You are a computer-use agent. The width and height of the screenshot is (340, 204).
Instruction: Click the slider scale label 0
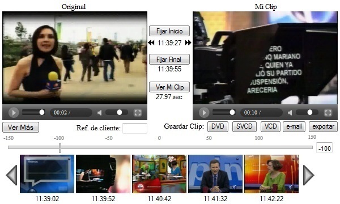pos(159,138)
